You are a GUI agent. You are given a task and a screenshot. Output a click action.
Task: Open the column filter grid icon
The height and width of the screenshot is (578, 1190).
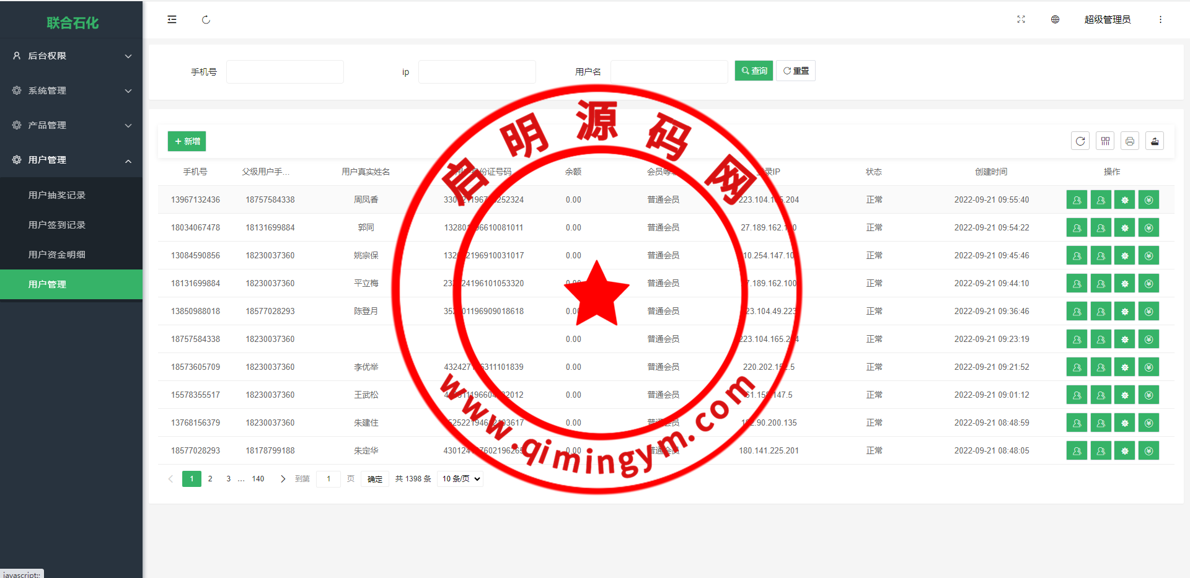(1105, 141)
